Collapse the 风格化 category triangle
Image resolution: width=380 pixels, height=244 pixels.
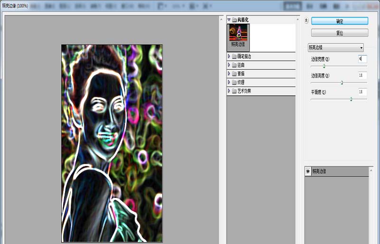[x=229, y=20]
